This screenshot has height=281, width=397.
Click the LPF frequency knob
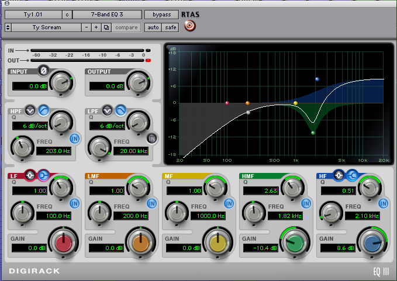tap(99, 148)
